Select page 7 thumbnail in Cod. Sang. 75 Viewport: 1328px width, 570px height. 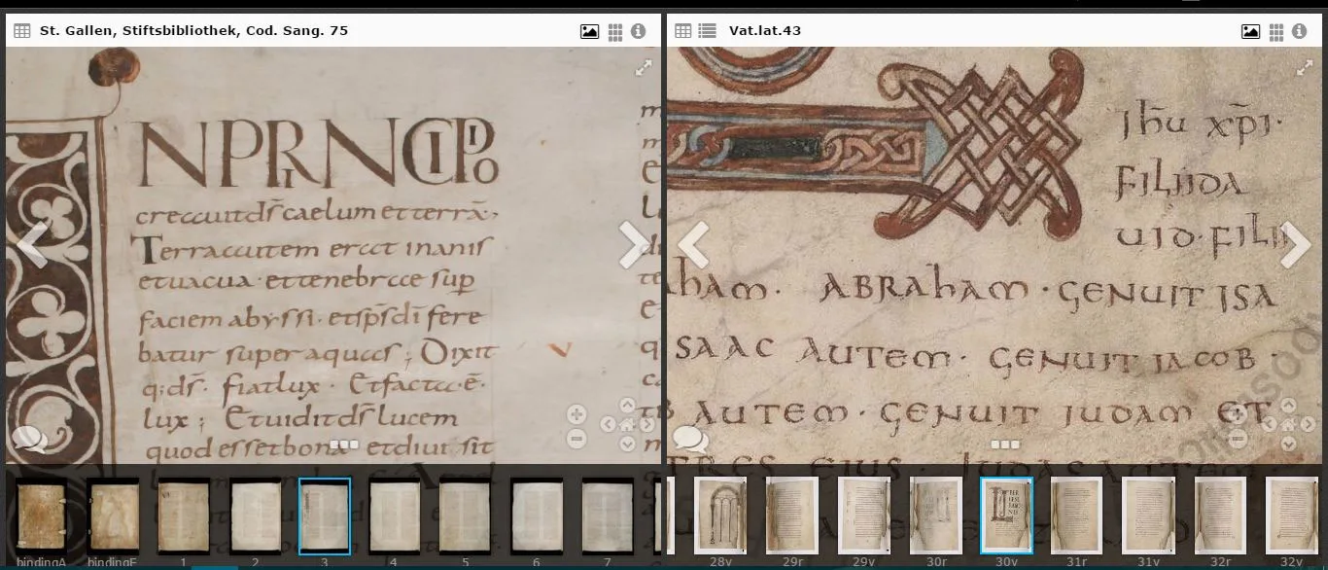point(608,517)
